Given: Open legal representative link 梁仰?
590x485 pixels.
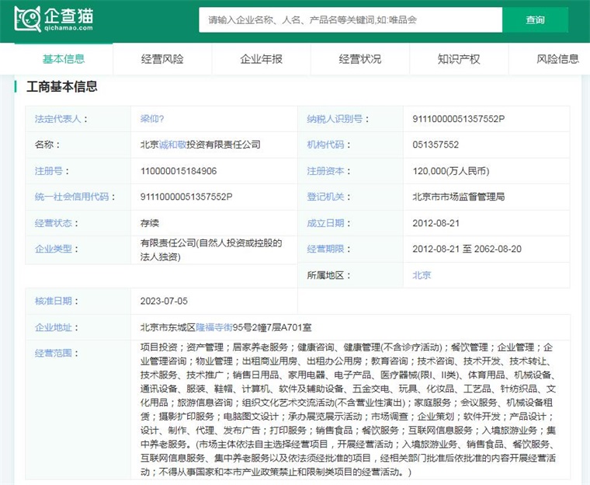Looking at the screenshot, I should coord(152,119).
